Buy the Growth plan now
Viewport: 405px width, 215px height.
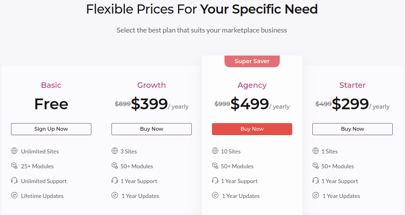(152, 129)
